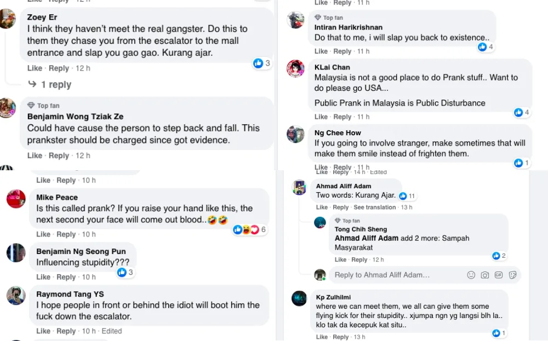
Task: Type in Reply to Ahmad Aliff Adam field
Action: 395,275
